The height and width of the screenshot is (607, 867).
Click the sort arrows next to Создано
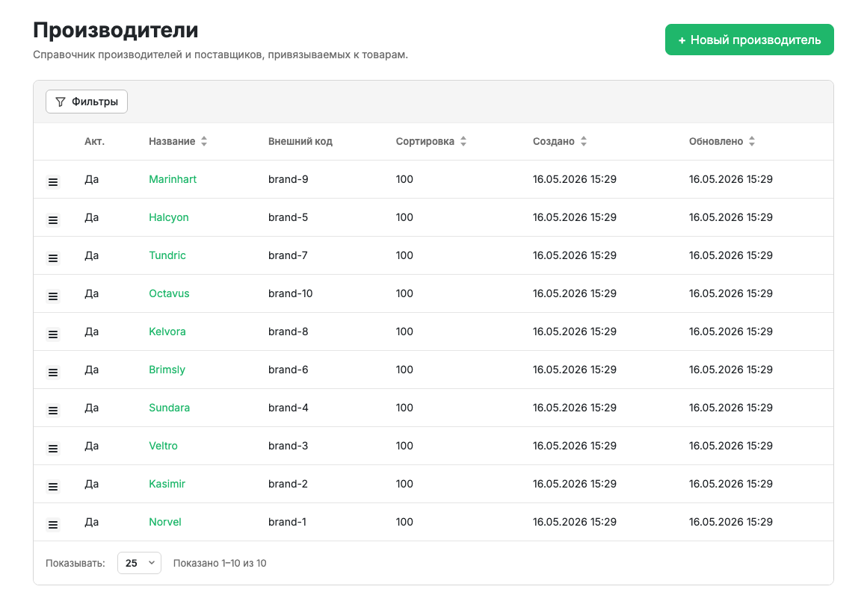pos(583,141)
